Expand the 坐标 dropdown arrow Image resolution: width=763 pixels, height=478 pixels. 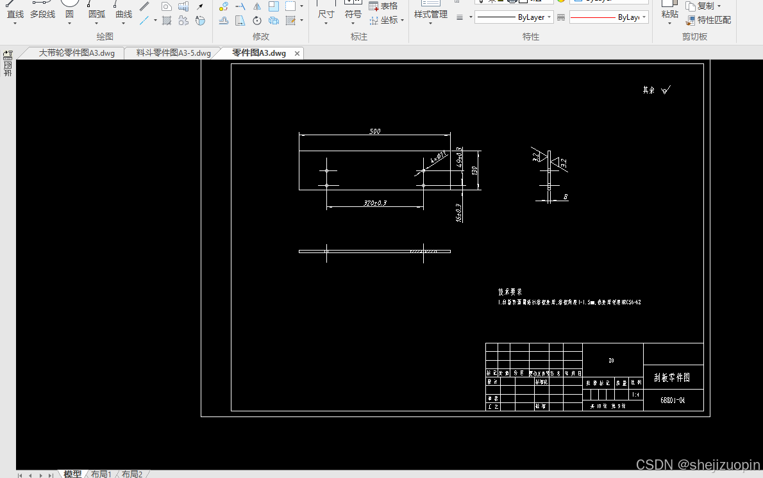click(403, 21)
